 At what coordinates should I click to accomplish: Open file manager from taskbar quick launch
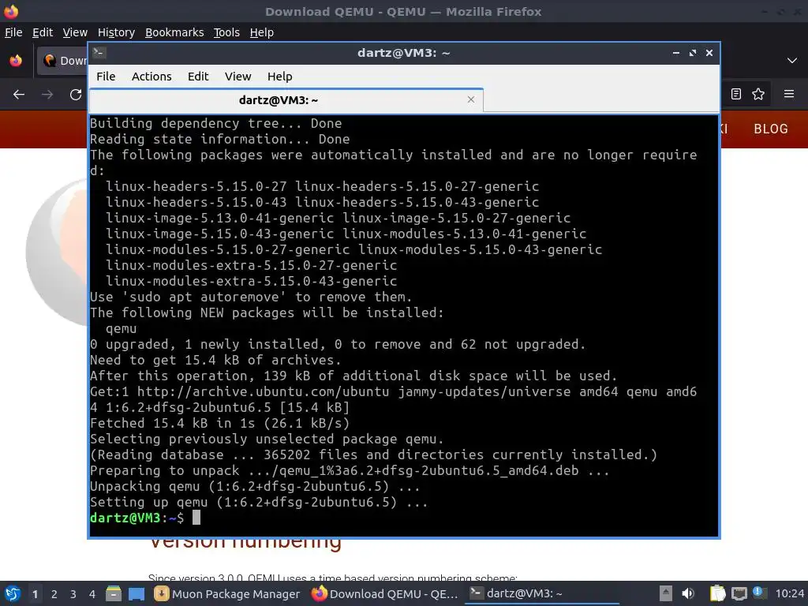point(114,593)
